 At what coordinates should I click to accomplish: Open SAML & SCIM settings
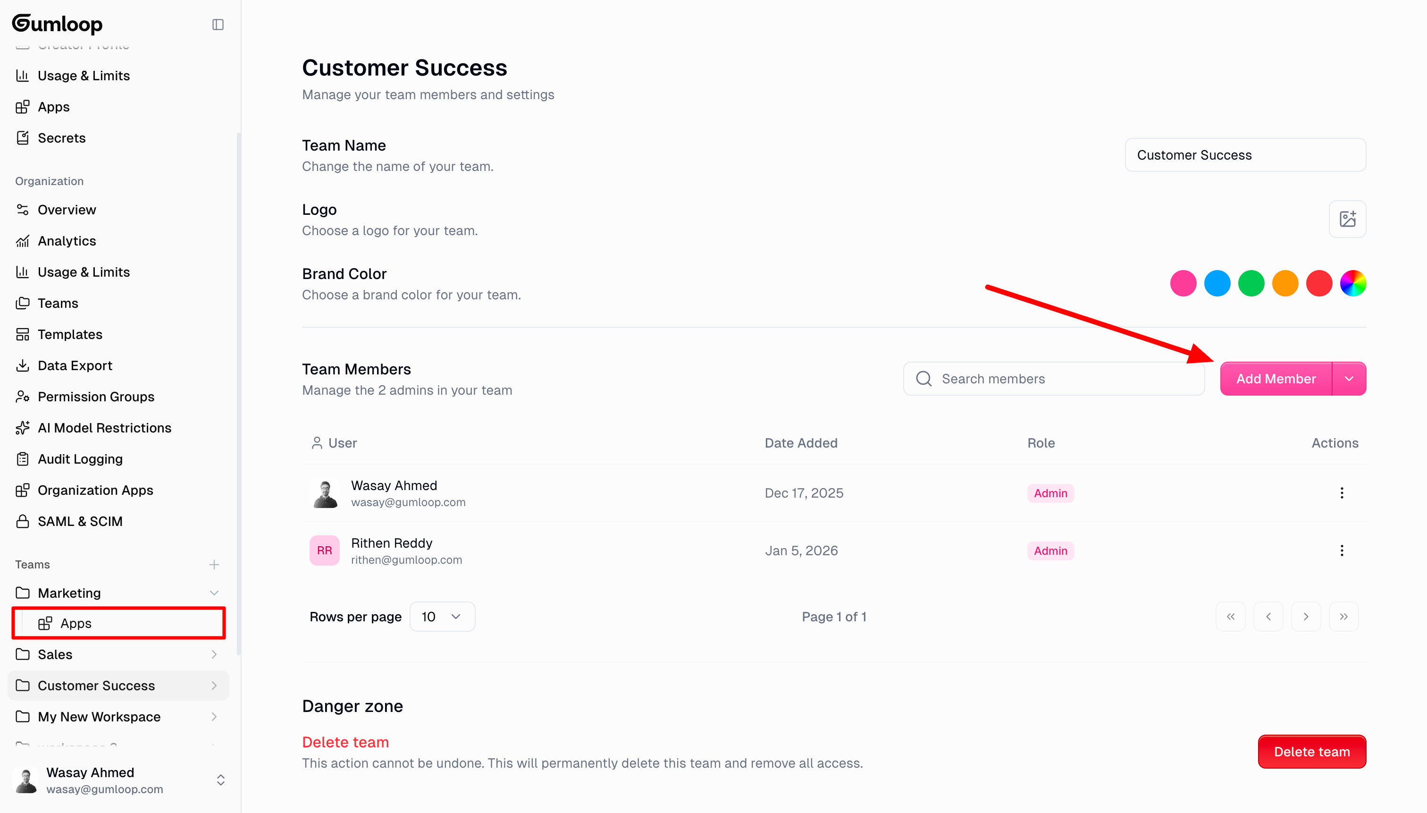[x=80, y=521]
